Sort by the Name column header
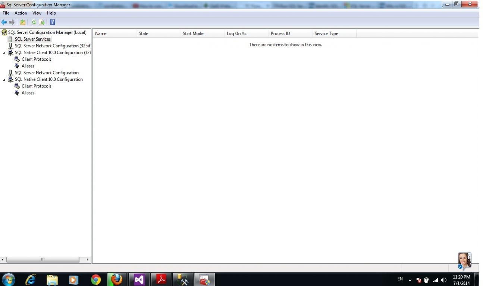The height and width of the screenshot is (286, 483). tap(114, 34)
